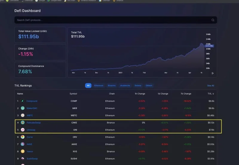
Task: Click the 7.68% Compound Dominance value
Action: coord(25,72)
